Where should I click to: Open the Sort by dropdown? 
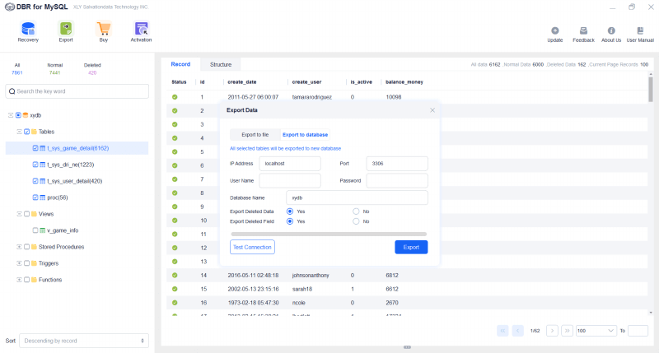84,340
